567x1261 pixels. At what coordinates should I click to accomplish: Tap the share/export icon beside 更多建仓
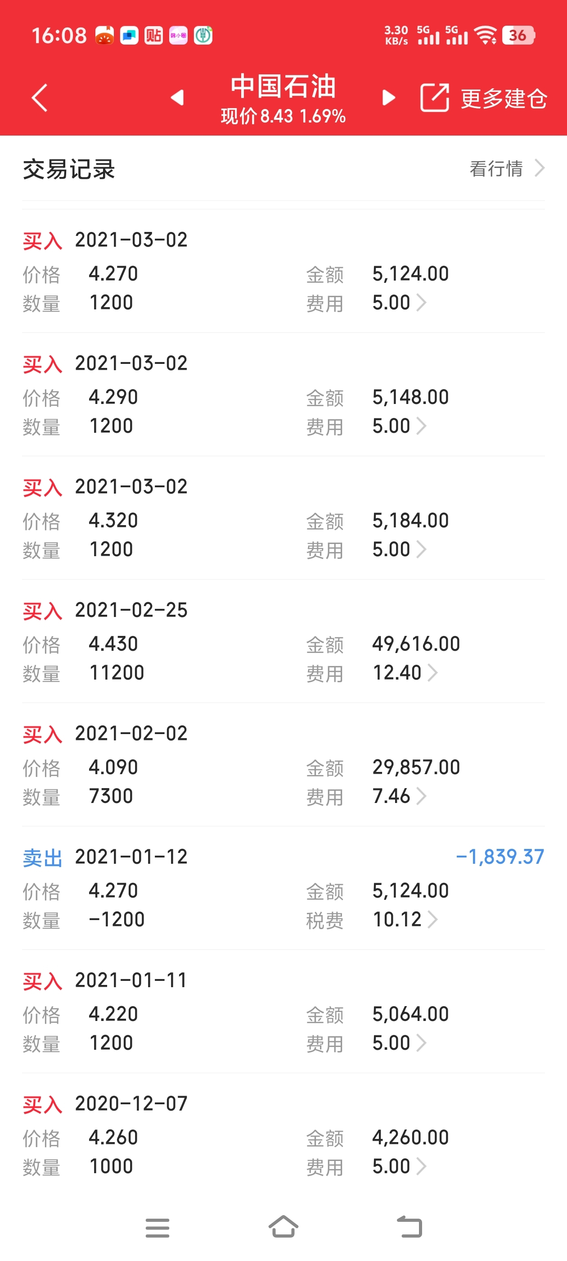point(434,98)
